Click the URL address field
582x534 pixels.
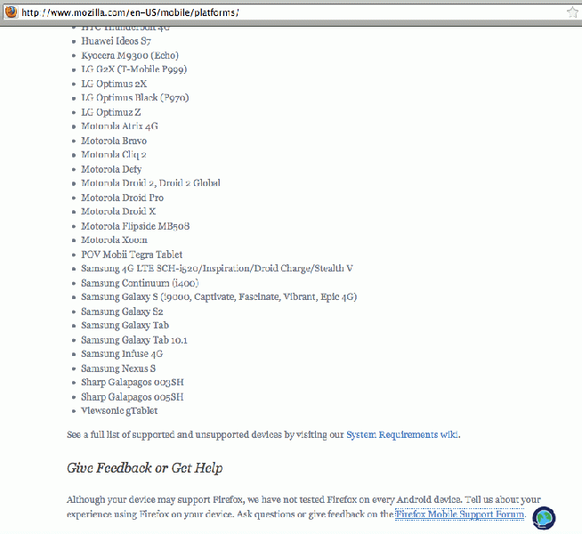(291, 12)
